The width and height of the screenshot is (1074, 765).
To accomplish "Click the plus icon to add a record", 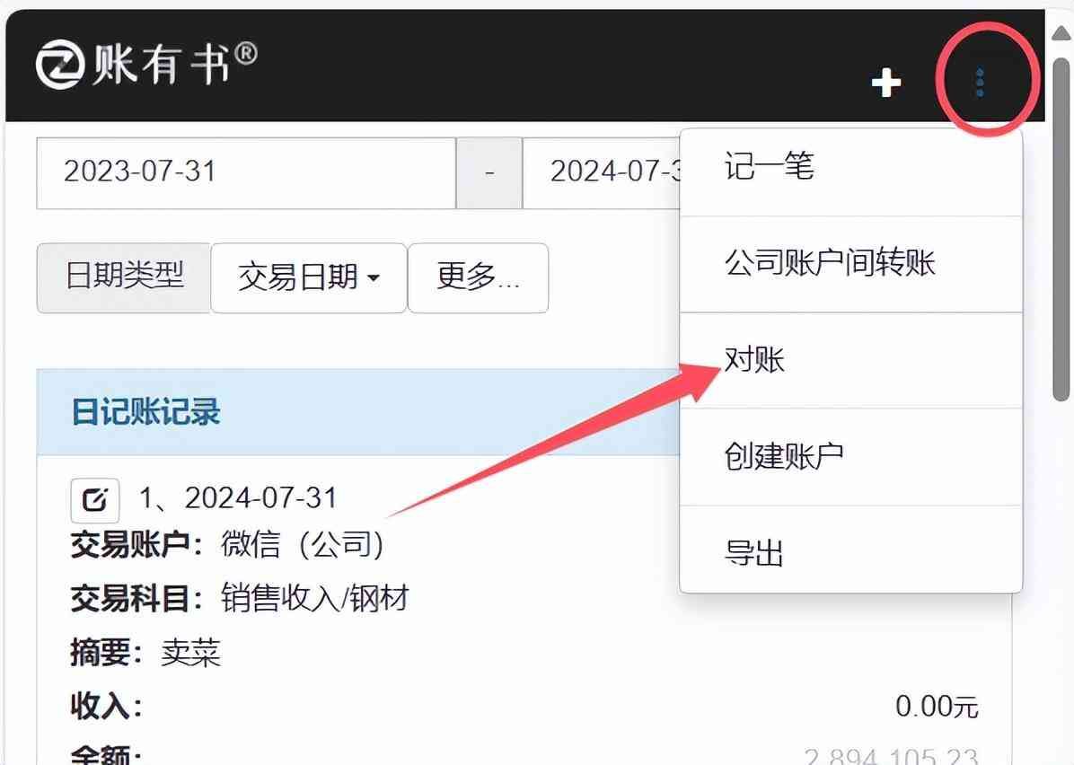I will [885, 84].
